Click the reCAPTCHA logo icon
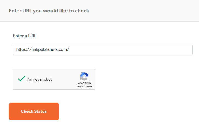The image size is (199, 125). (84, 76)
